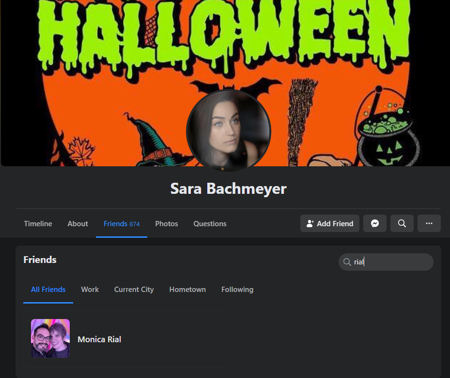Select the All Friends filter

pos(48,290)
